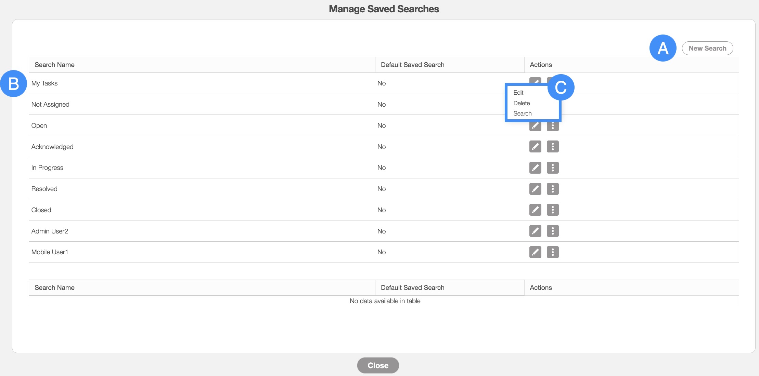Click the pencil icon in the Resolved row
759x376 pixels.
tap(535, 189)
